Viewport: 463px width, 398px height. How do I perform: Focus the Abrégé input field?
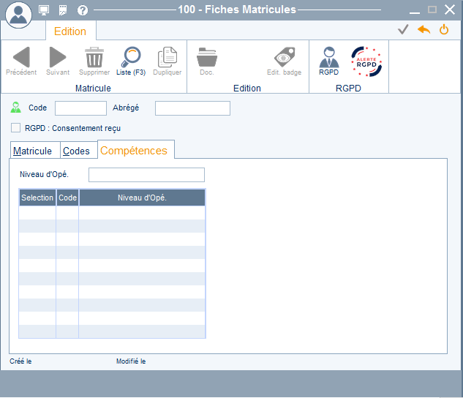coord(192,108)
